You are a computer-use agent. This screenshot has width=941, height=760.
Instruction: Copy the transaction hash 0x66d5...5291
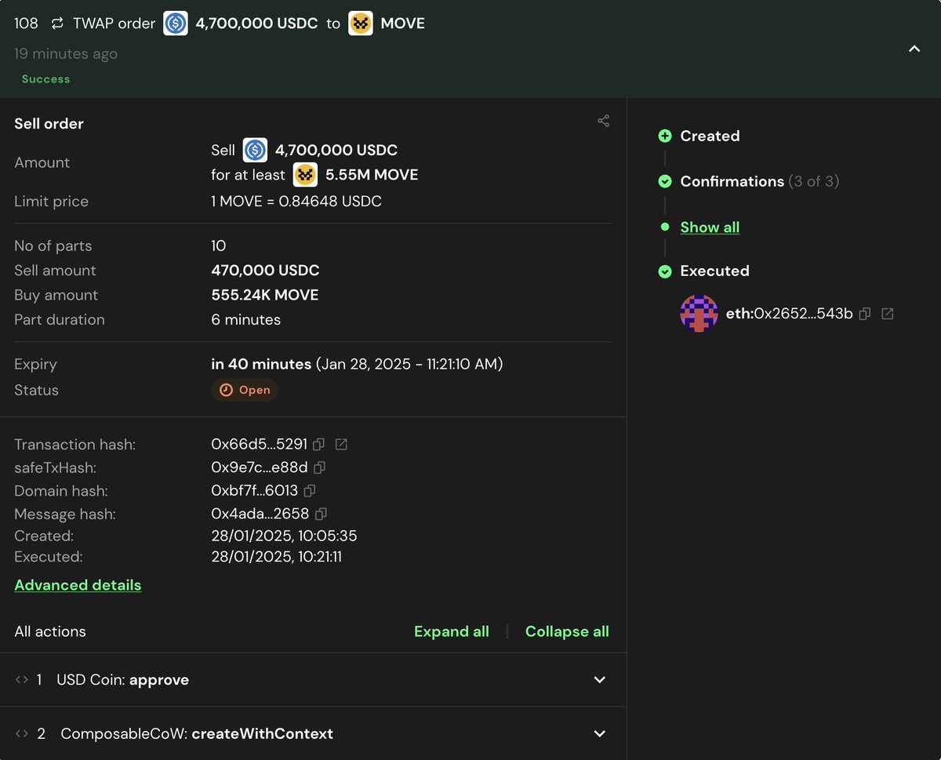[318, 445]
